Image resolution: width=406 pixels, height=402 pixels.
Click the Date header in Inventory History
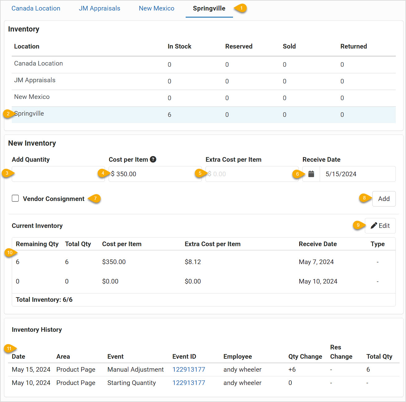coord(19,357)
